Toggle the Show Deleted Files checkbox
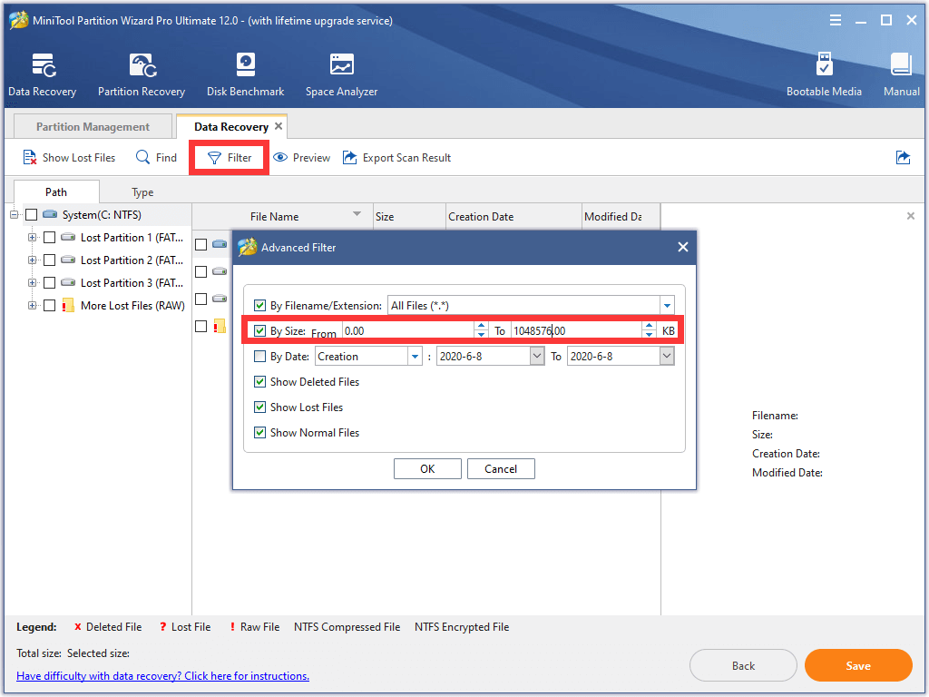Screen dimensions: 929x697 click(x=259, y=382)
